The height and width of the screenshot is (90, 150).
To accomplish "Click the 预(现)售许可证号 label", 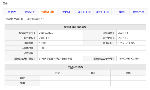I will pos(15,19).
